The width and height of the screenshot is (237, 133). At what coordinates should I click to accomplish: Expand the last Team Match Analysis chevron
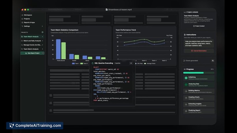(x=42, y=49)
